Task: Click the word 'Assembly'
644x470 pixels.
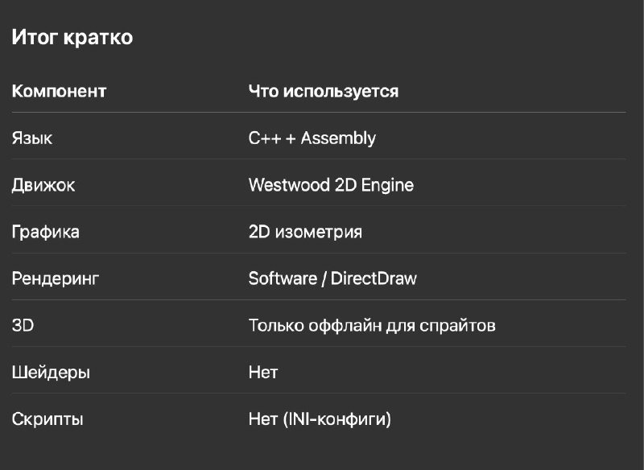Action: 338,138
